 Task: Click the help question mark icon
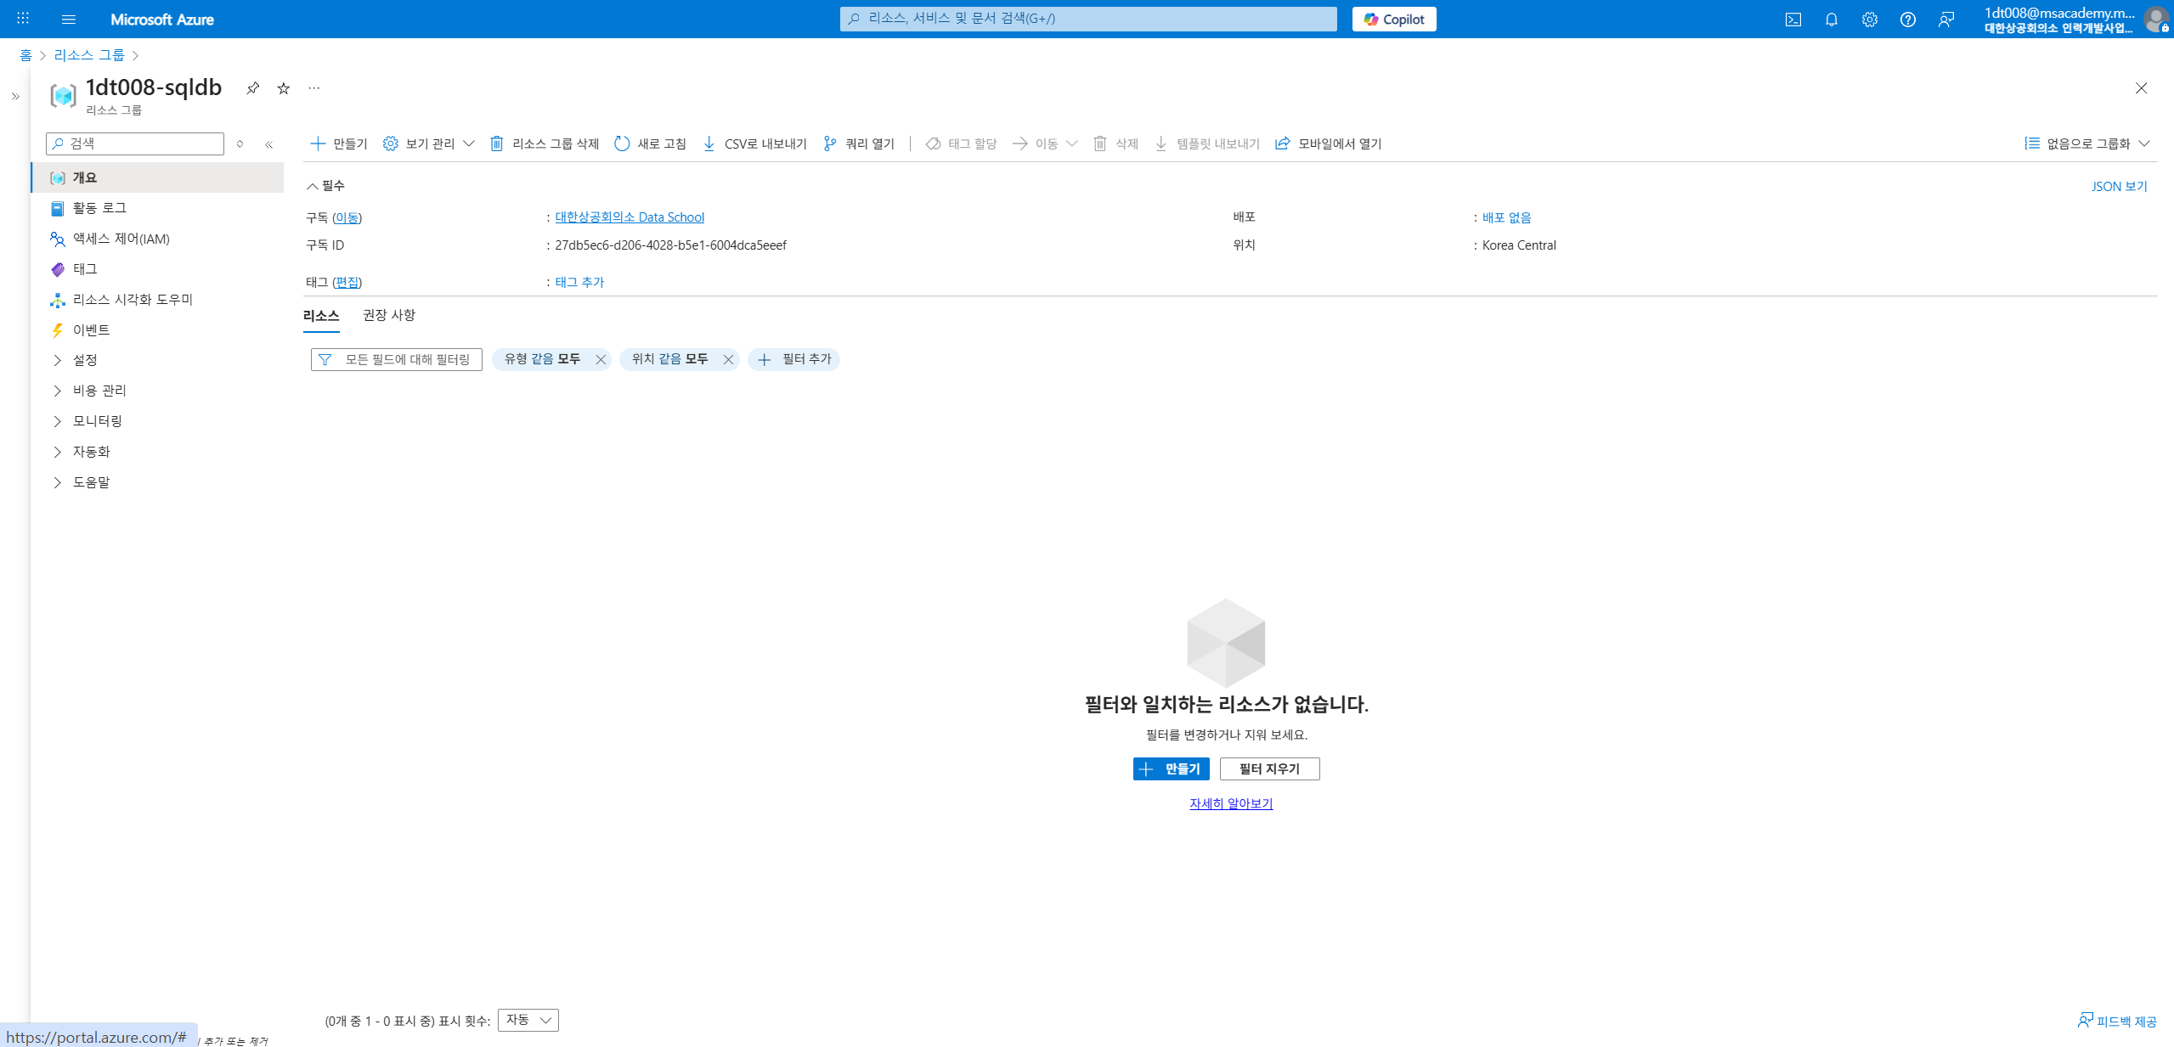click(1907, 20)
